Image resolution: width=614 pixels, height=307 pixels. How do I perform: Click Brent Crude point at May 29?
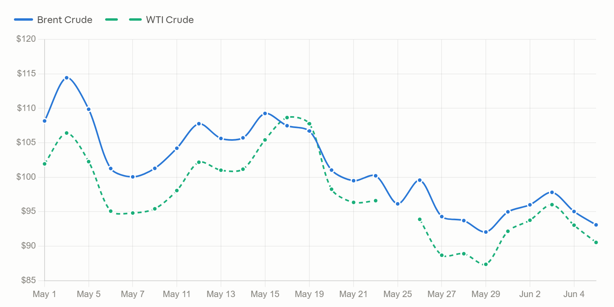tap(486, 232)
